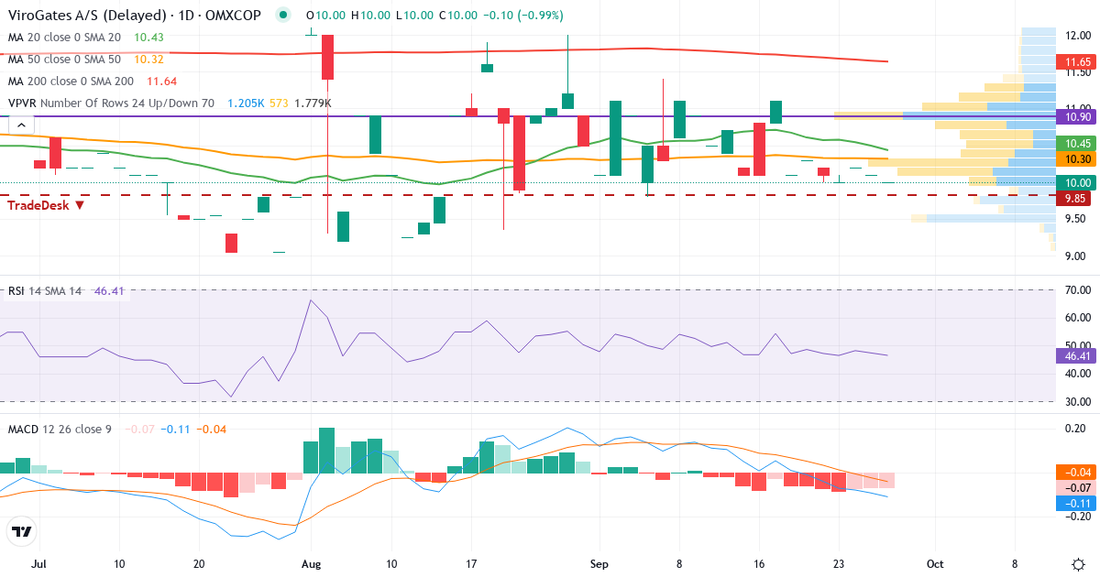Click the 1.205K VPVR up volume value
The height and width of the screenshot is (577, 1100).
pyautogui.click(x=246, y=103)
